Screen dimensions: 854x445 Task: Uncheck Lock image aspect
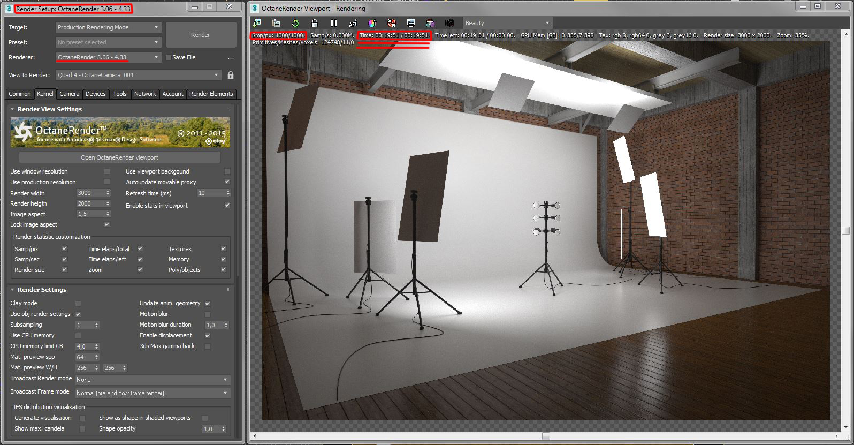click(107, 224)
